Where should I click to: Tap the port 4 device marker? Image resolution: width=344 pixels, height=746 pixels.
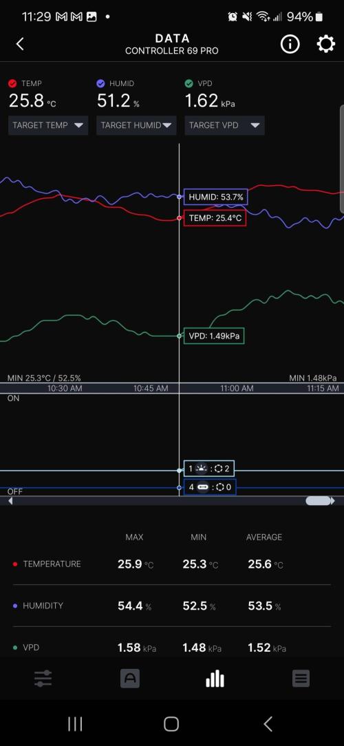[209, 487]
